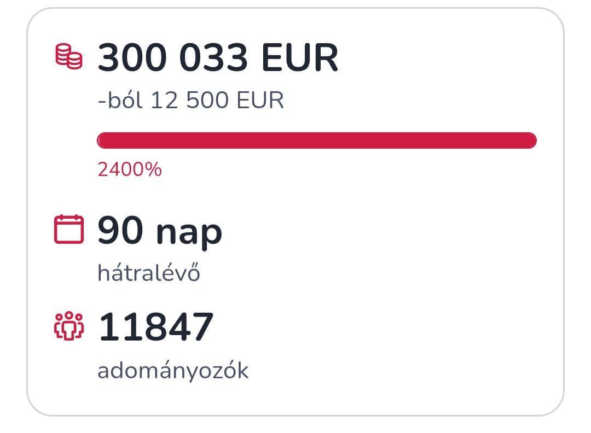Click the empty area right of "90 nap"

pyautogui.click(x=383, y=231)
